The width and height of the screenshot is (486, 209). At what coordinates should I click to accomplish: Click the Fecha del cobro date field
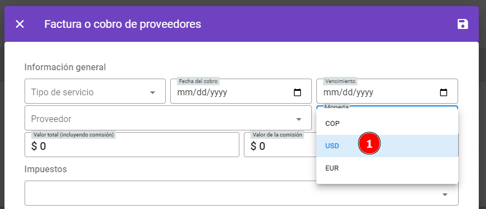tap(241, 91)
